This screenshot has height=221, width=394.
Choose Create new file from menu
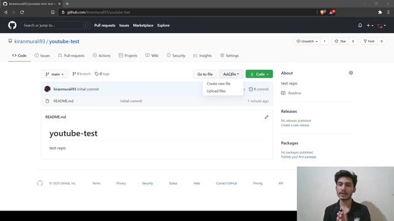click(x=219, y=83)
